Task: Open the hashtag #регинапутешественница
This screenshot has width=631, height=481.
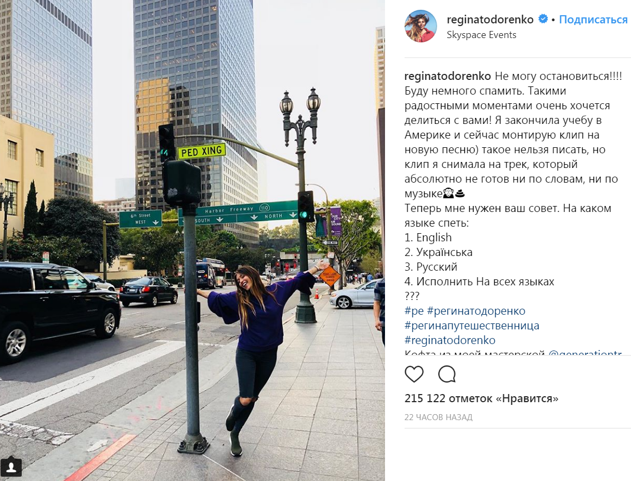Action: point(472,326)
